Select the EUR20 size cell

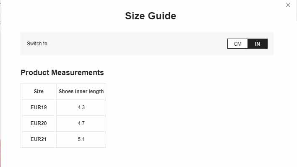pyautogui.click(x=39, y=123)
